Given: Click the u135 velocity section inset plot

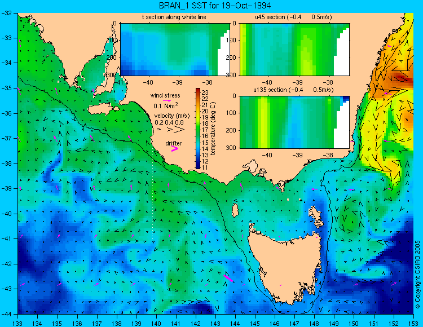Looking at the screenshot, I should pos(294,122).
